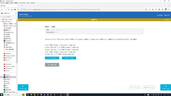Select the Ping-t tab
This screenshot has height=96, width=171.
[10, 6]
